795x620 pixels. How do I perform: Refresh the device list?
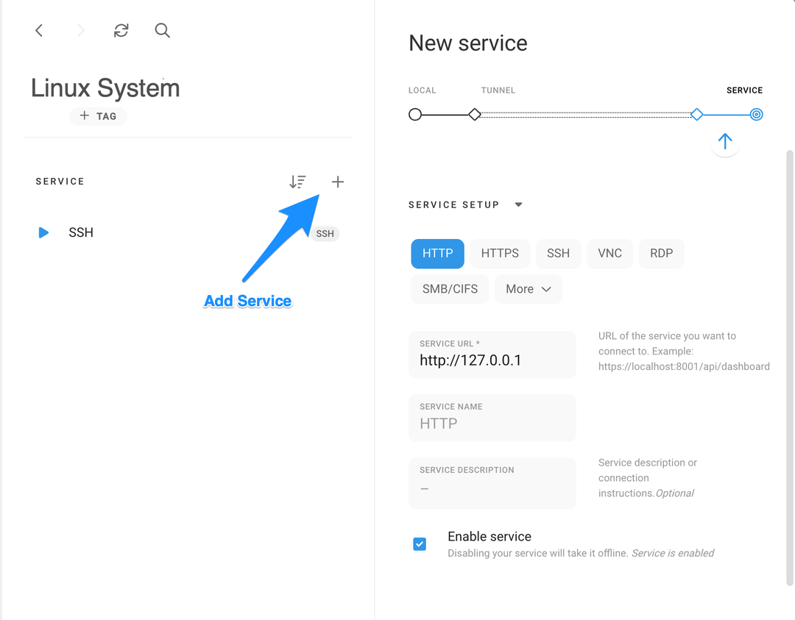click(121, 30)
